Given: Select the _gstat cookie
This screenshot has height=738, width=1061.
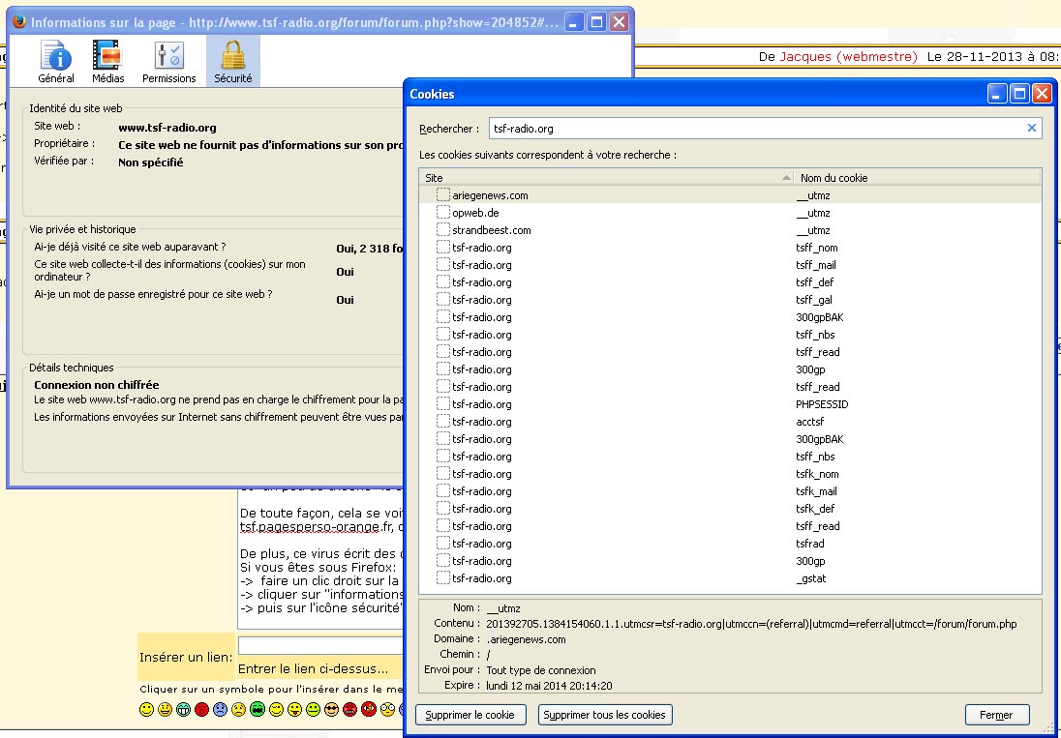Looking at the screenshot, I should (x=730, y=578).
